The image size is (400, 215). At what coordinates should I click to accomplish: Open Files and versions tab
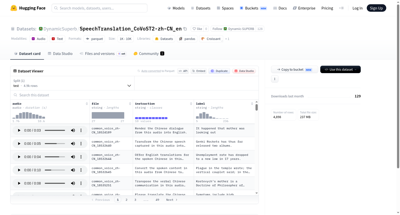(103, 53)
